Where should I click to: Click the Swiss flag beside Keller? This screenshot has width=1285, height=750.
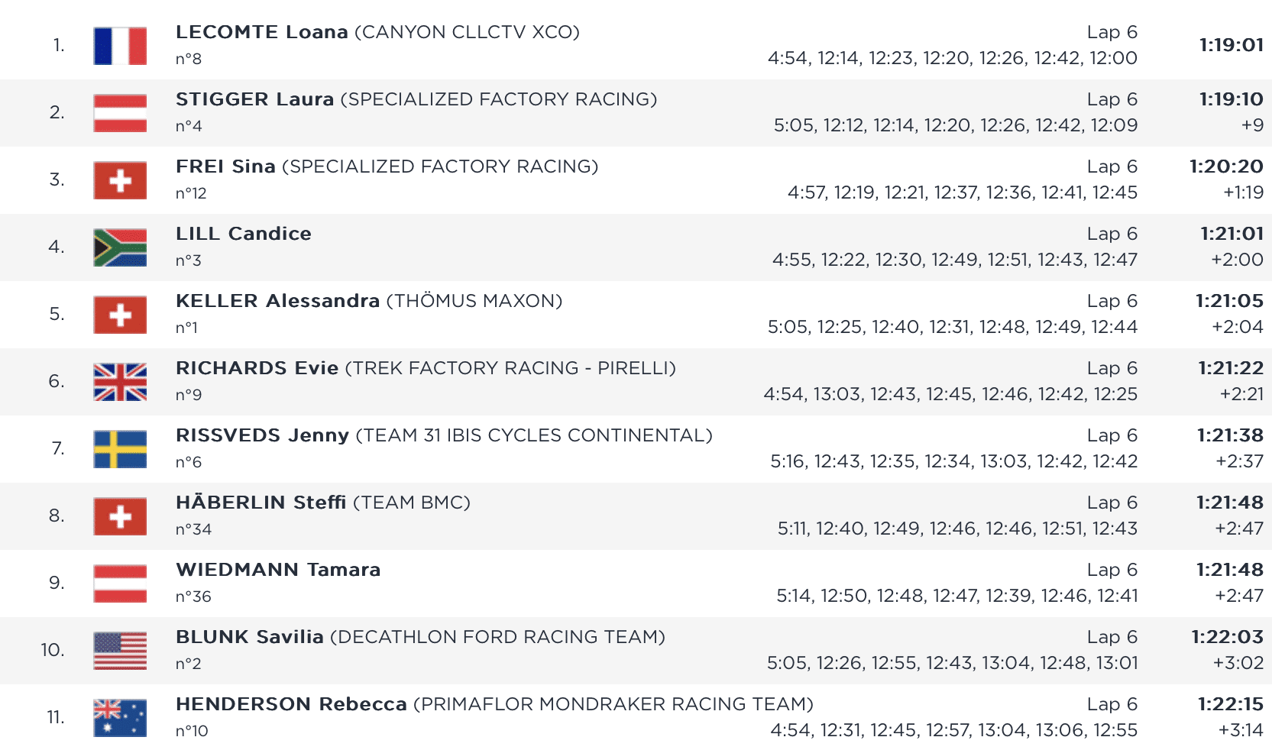[x=120, y=315]
